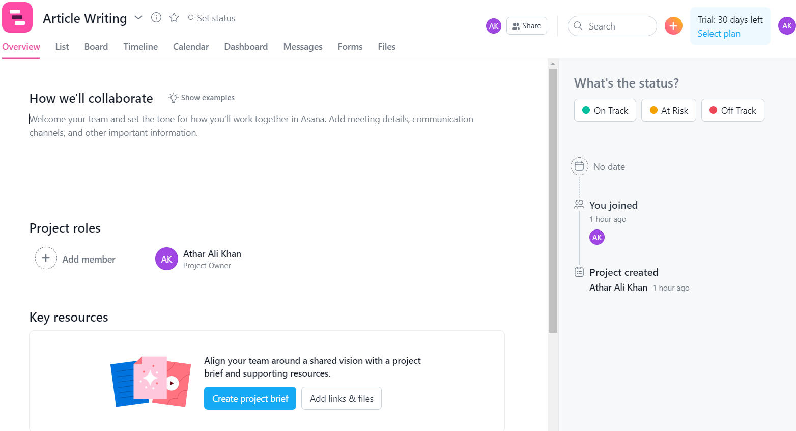Click Create project brief button
Viewport: 796px width, 431px height.
click(250, 398)
